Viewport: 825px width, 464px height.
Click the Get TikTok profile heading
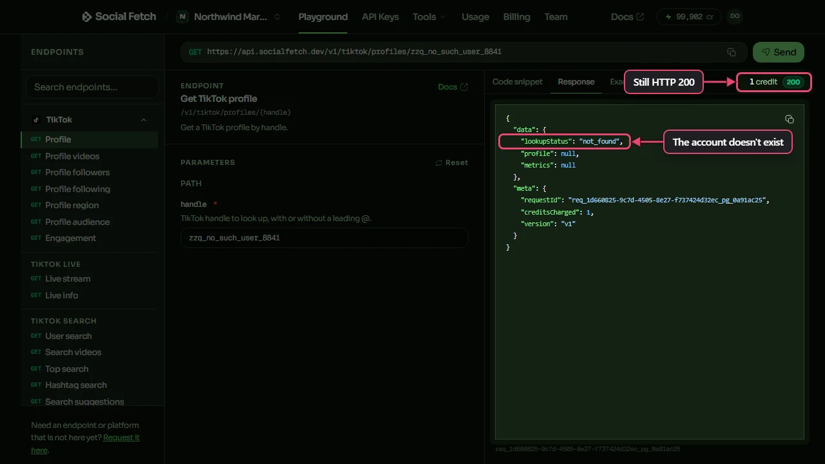click(x=218, y=99)
